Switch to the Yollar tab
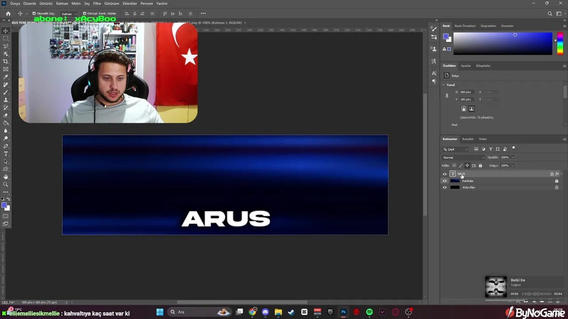568x319 pixels. click(483, 139)
